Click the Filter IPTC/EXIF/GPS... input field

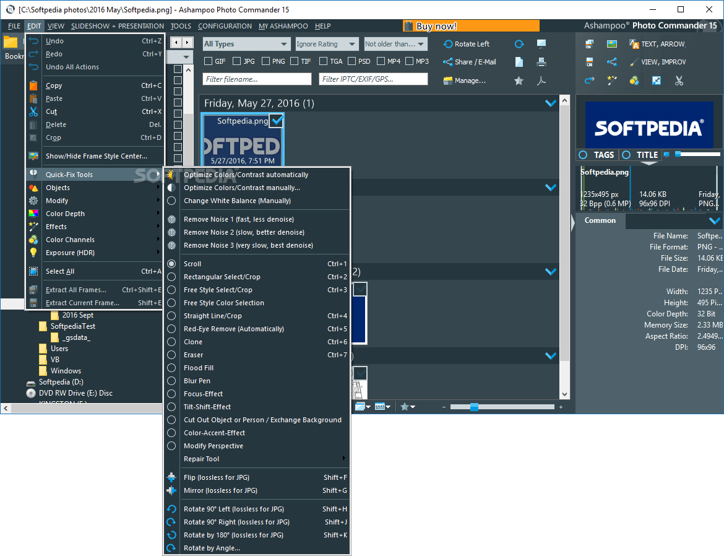373,79
